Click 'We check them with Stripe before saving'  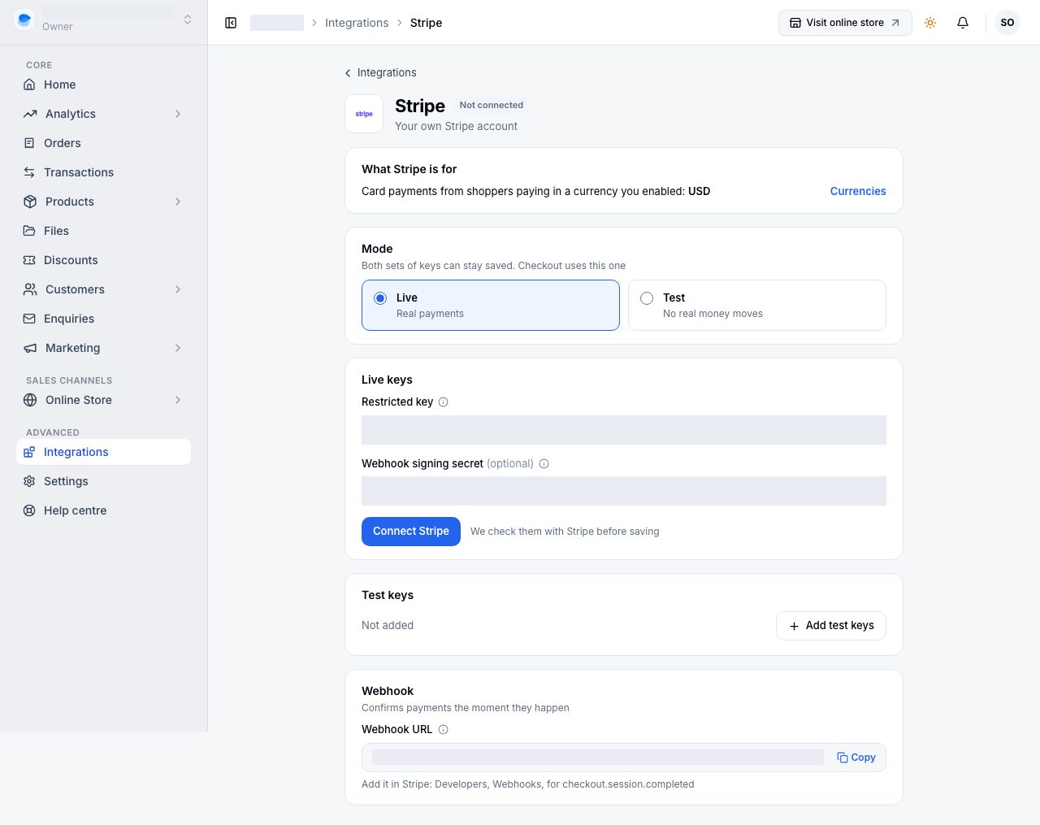pyautogui.click(x=565, y=532)
